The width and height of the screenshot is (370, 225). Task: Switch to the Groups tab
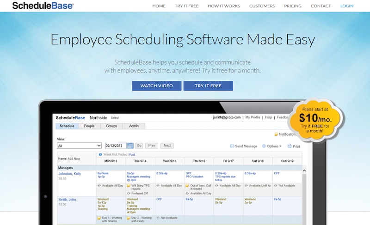click(x=111, y=126)
